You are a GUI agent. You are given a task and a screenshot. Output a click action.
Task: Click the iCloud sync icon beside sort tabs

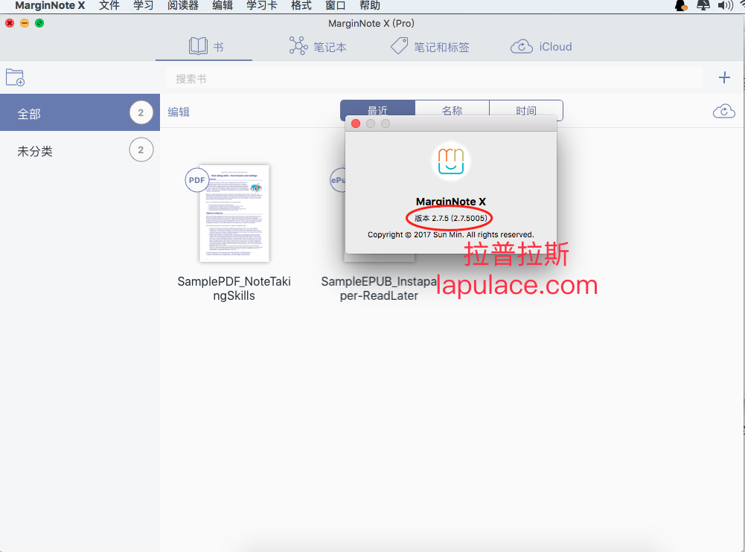[723, 111]
